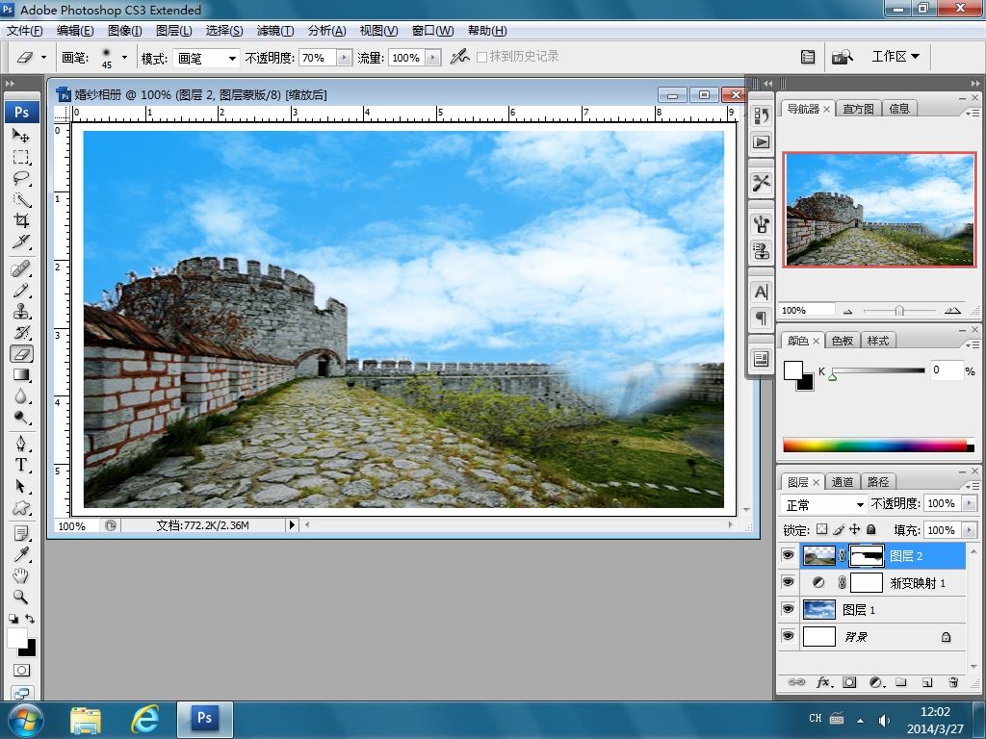Select the Eraser tool in toolbox
This screenshot has height=739, width=986.
[x=21, y=354]
